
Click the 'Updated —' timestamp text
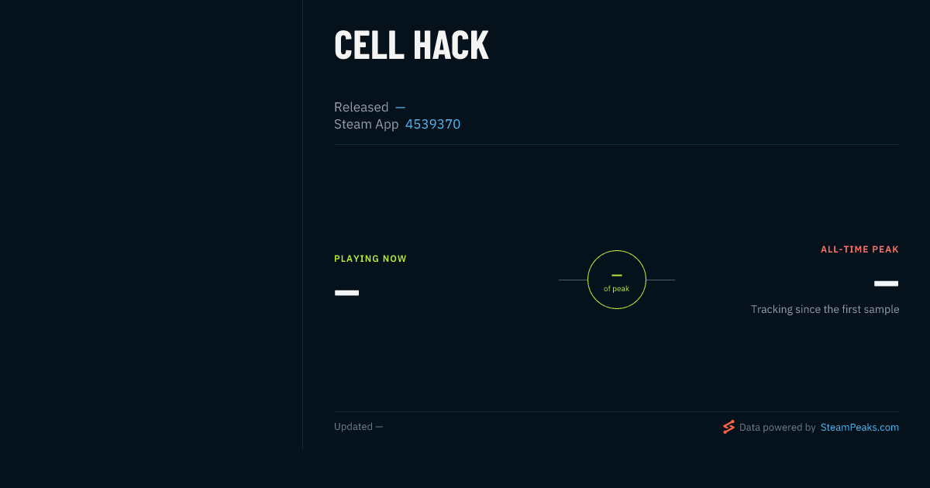click(358, 427)
